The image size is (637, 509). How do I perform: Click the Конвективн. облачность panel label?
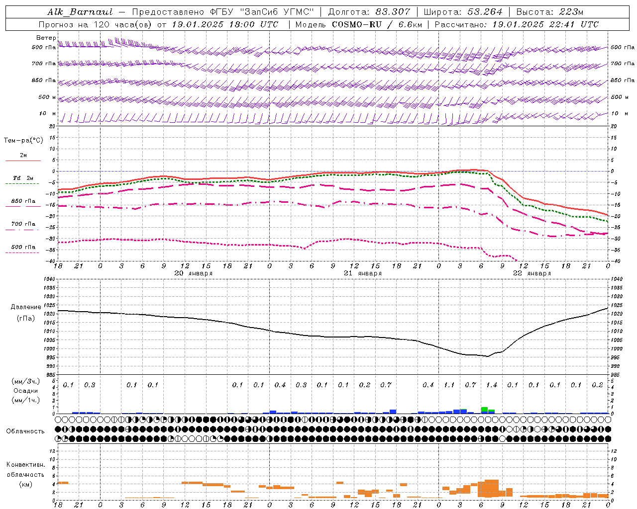coord(25,469)
